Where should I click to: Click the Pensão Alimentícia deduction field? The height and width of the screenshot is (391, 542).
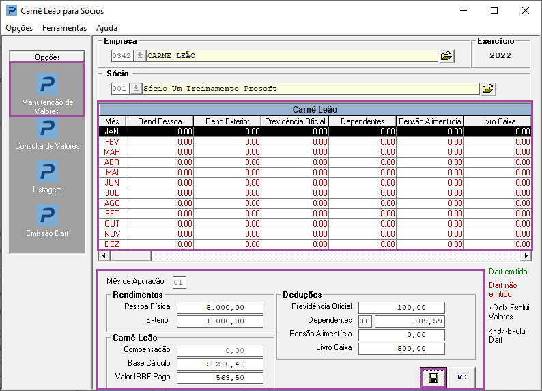tap(401, 334)
